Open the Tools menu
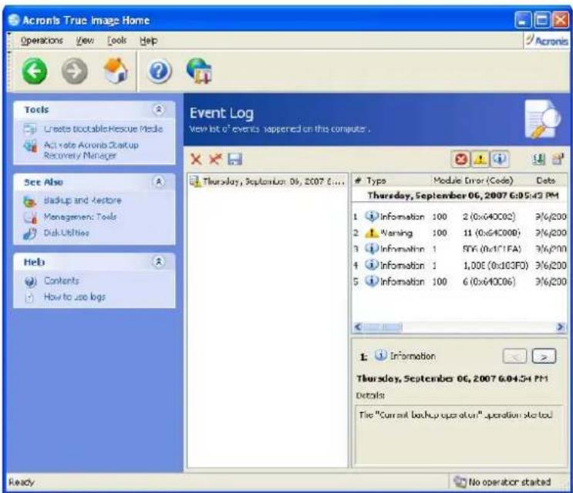 tap(117, 41)
